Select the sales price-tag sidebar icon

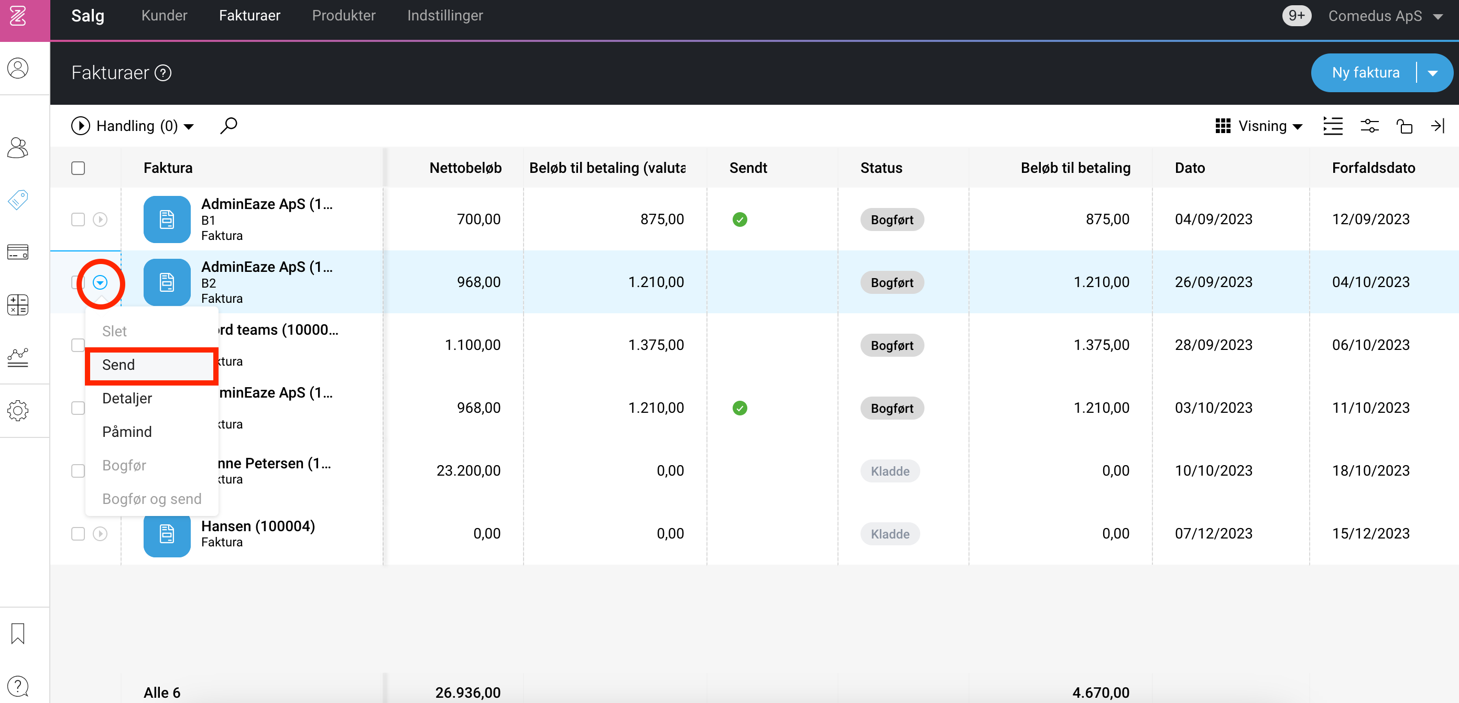(18, 199)
